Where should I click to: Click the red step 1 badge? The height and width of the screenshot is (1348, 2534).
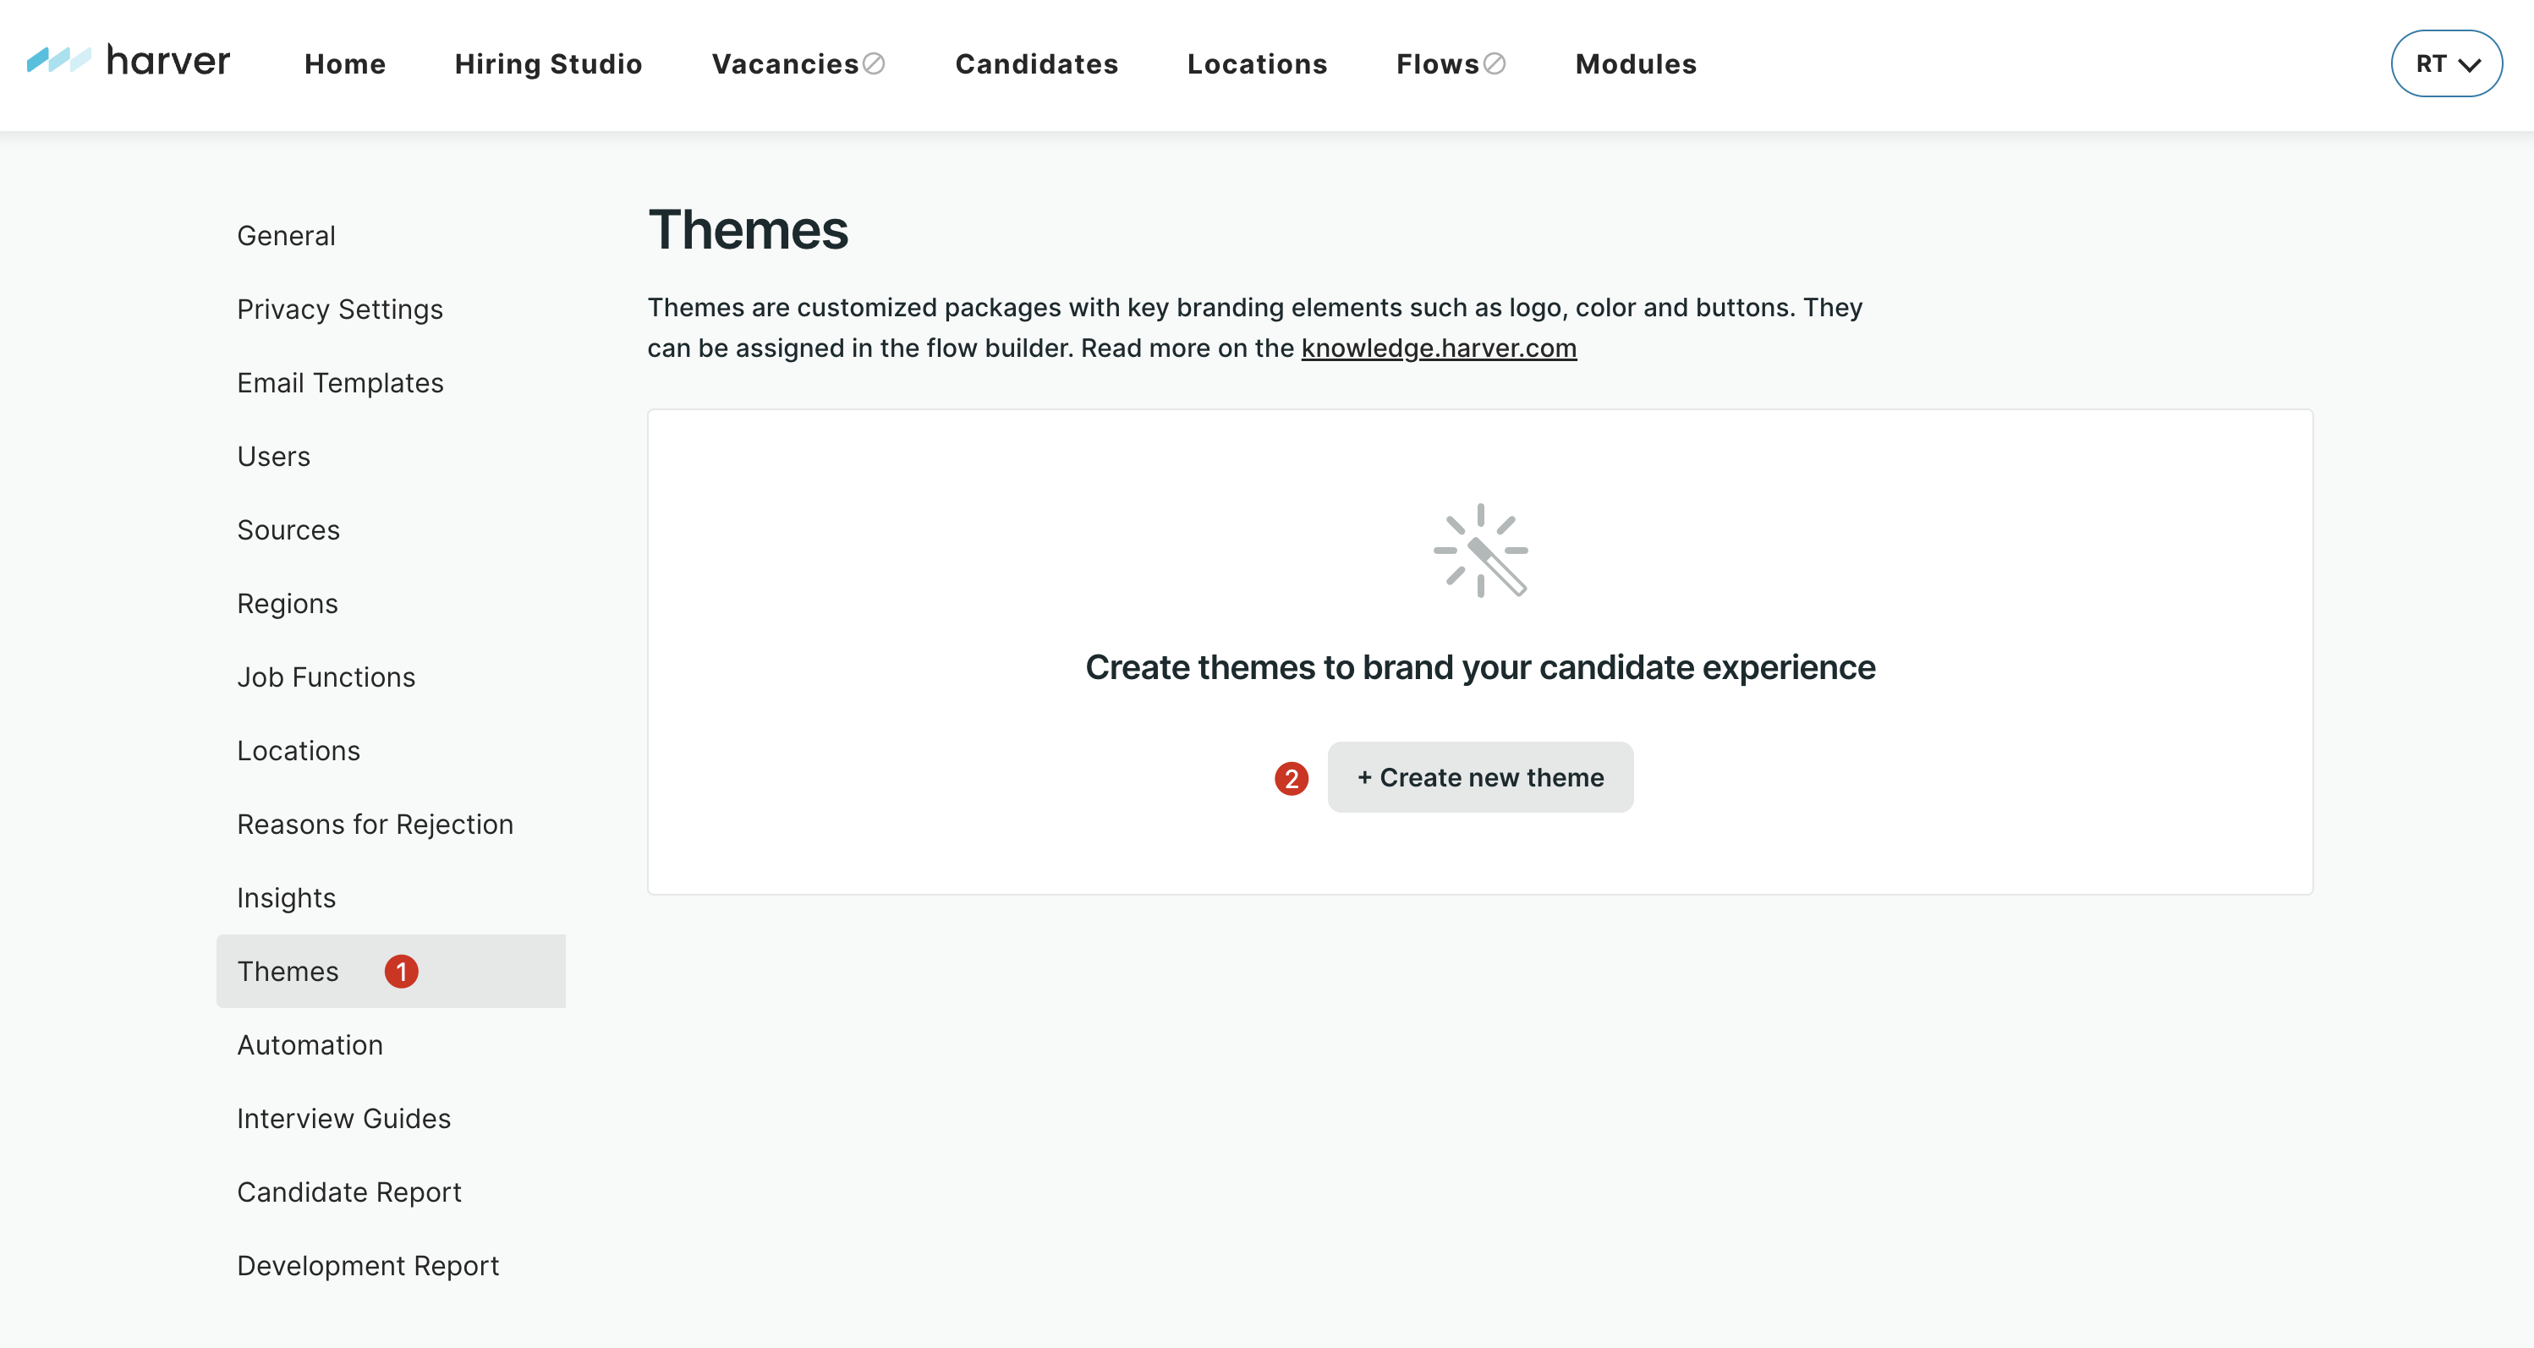(x=402, y=972)
